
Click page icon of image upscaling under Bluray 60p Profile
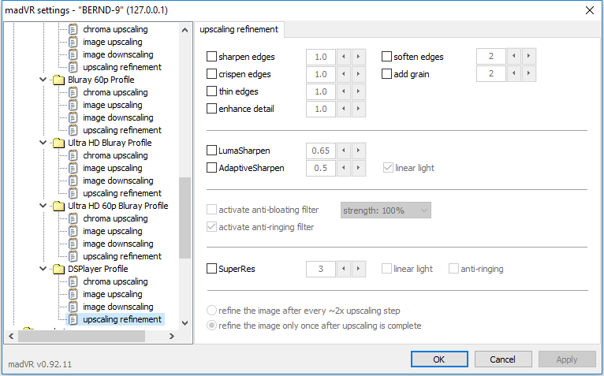(x=73, y=105)
